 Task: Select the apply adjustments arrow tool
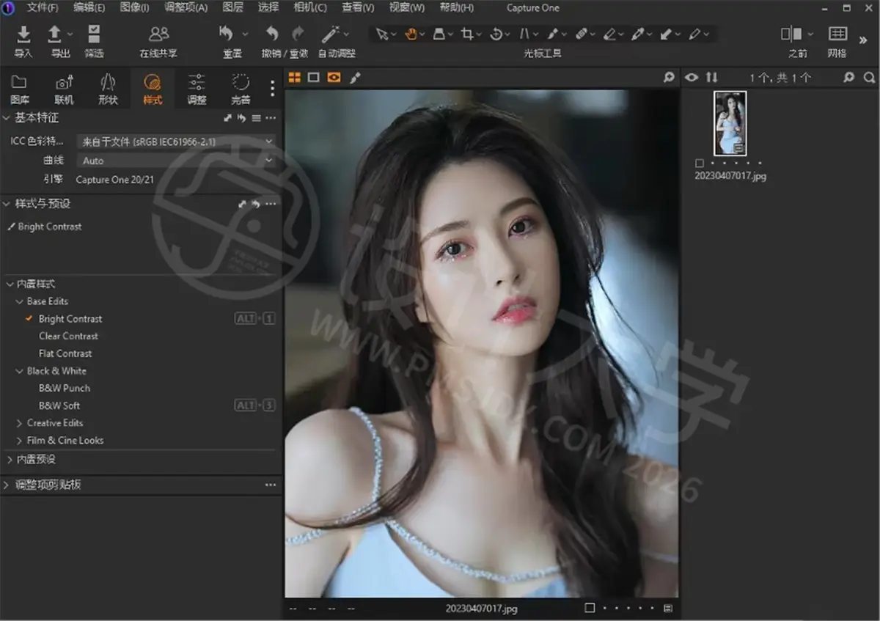666,34
